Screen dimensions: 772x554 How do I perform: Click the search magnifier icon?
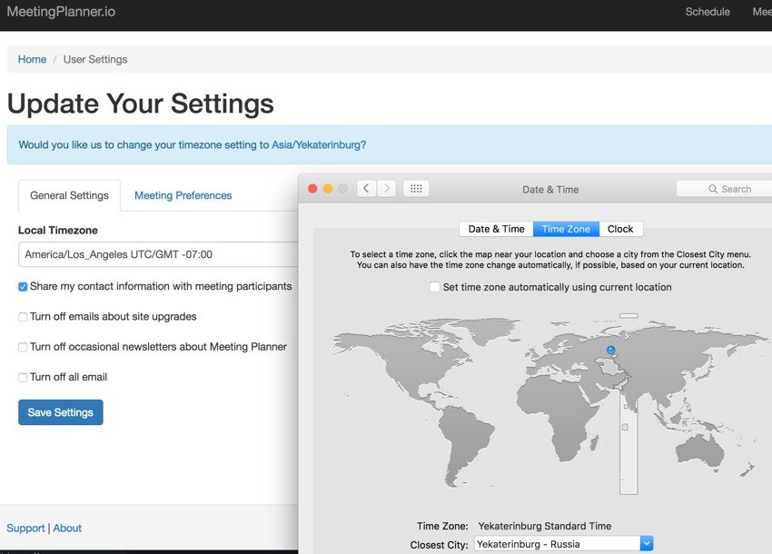pos(712,189)
